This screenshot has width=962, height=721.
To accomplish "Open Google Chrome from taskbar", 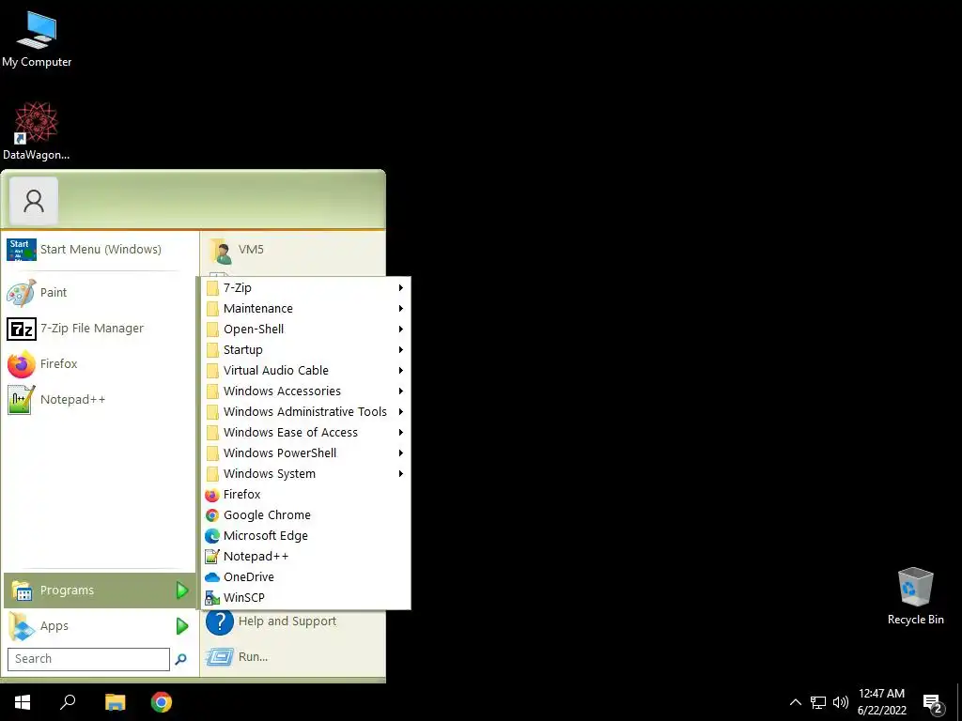I will (x=162, y=702).
